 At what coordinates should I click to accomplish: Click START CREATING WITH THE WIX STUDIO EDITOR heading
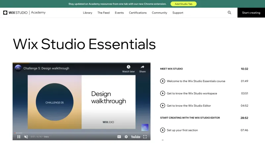190,118
